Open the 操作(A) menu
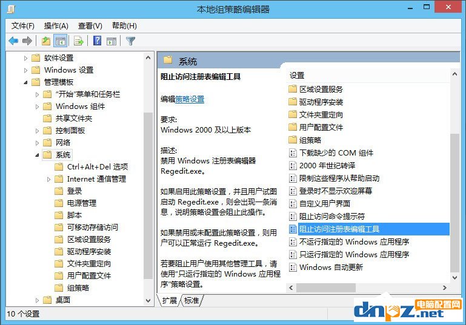Viewport: 466px width, 325px height. [56, 26]
